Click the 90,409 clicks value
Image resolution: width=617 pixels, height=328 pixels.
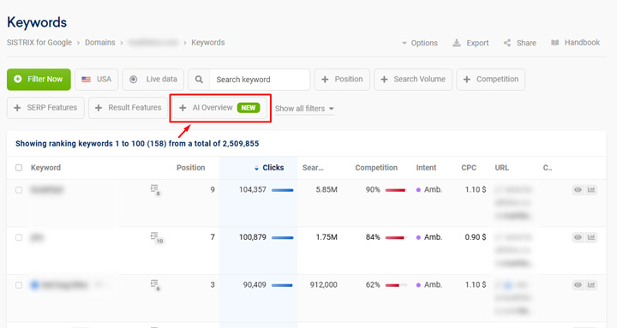(255, 284)
